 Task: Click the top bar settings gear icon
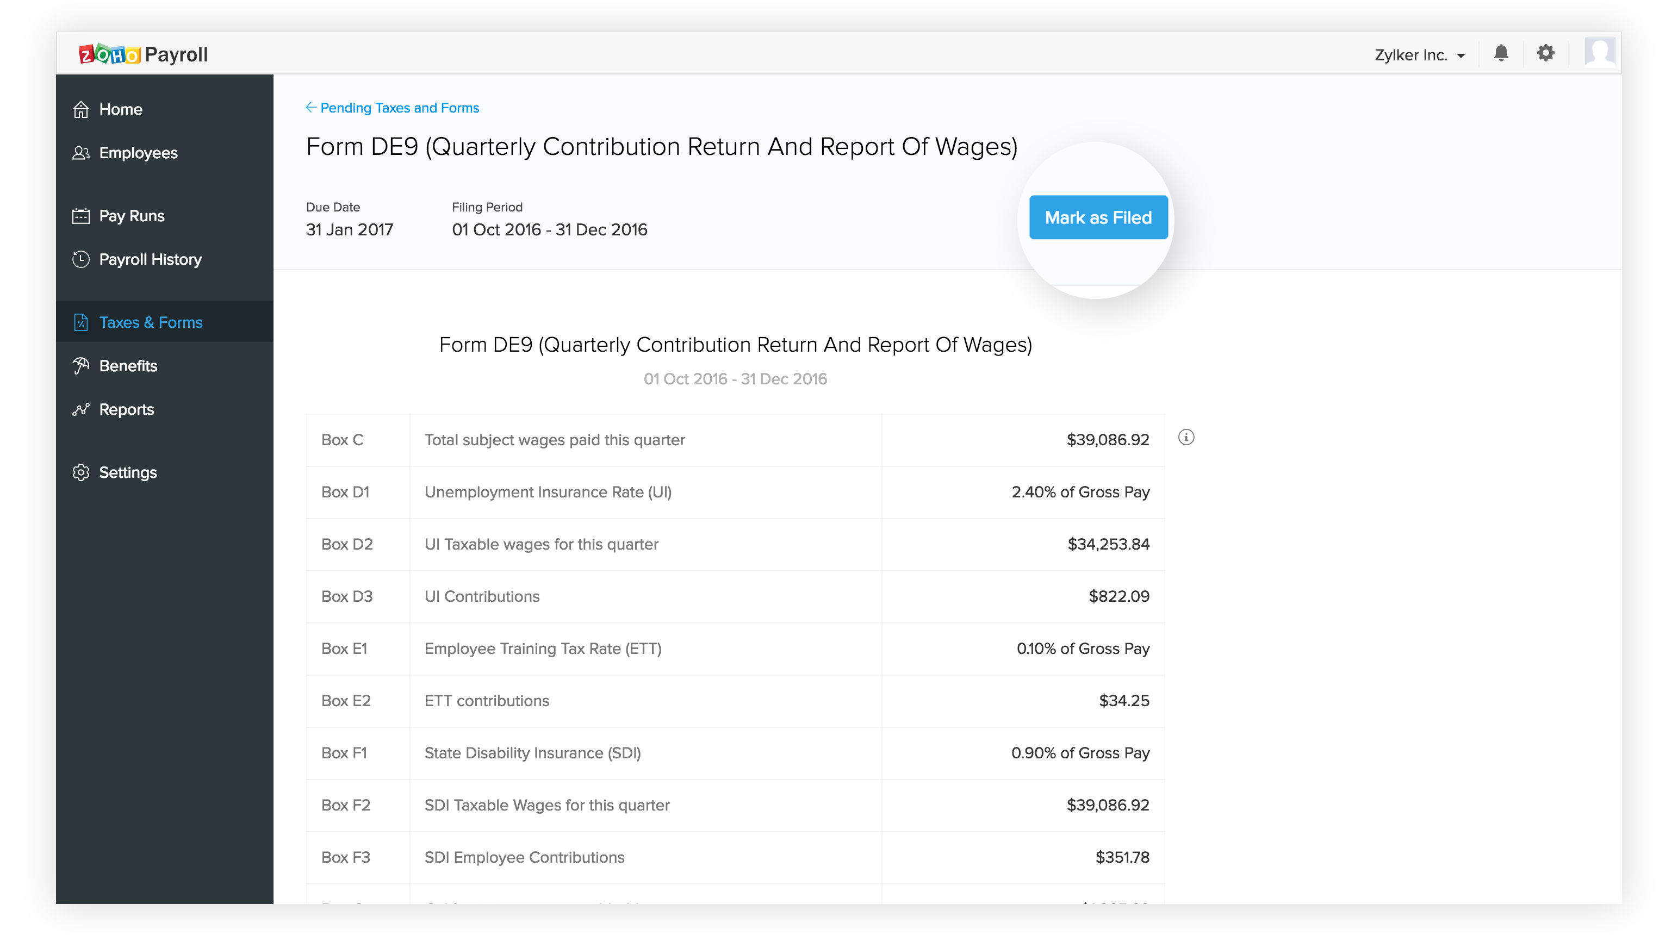1545,53
